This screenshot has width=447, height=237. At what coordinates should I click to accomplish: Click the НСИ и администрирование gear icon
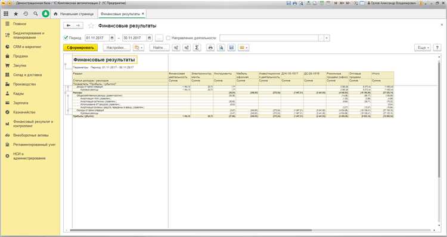pyautogui.click(x=7, y=156)
